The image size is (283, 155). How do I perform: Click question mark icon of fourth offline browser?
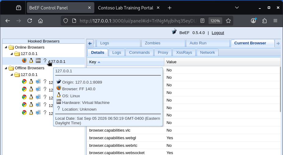click(x=45, y=105)
